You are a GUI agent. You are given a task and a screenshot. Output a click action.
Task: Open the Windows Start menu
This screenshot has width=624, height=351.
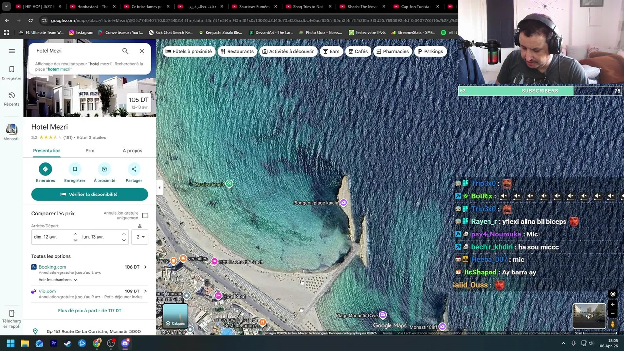(10, 343)
